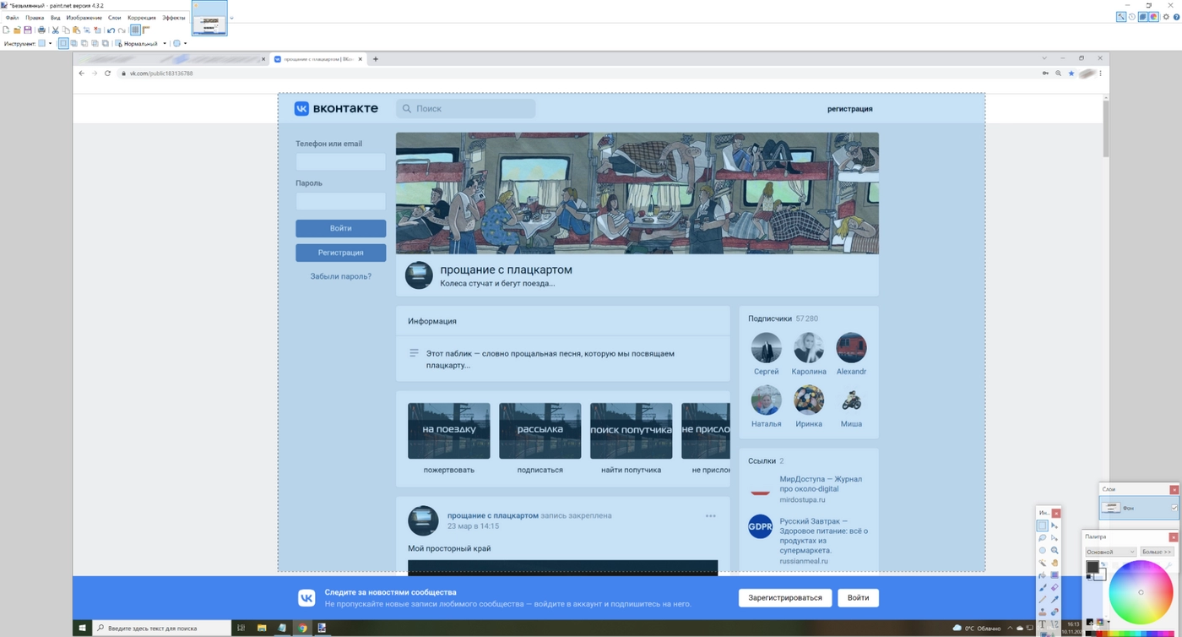
Task: Select the Pencil tool
Action: (x=1043, y=599)
